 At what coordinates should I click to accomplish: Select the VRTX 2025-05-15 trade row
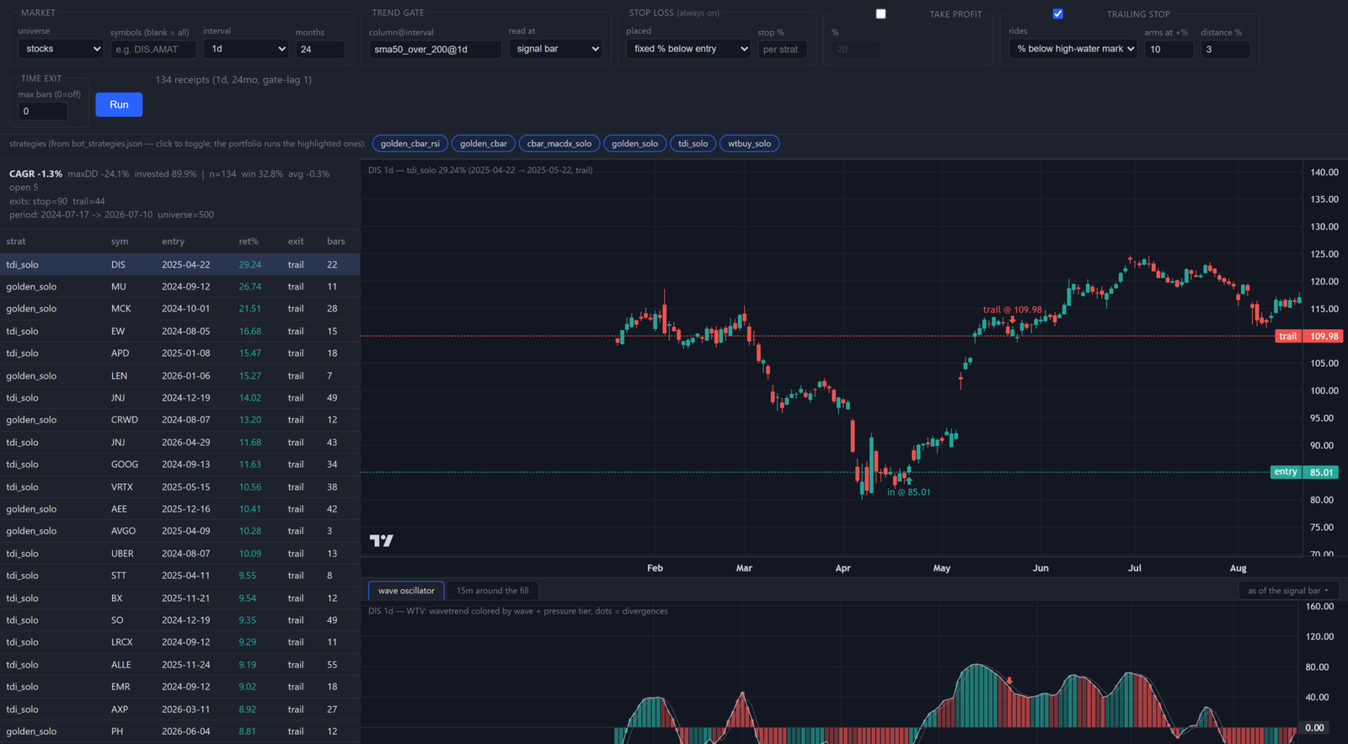tap(179, 486)
